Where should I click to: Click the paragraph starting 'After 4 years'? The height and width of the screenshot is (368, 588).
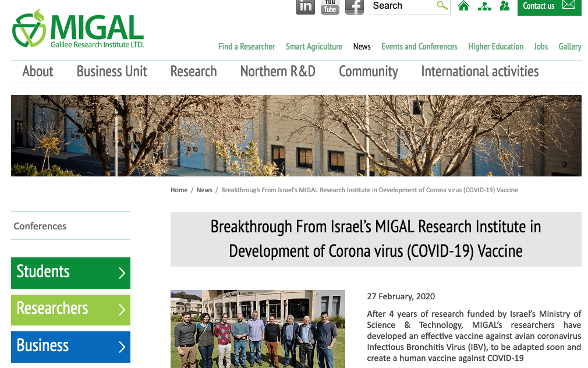pos(474,336)
